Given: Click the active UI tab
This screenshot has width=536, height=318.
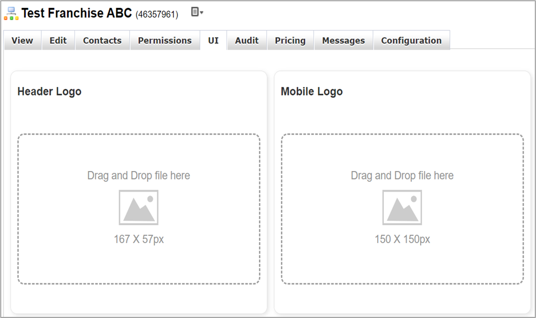Looking at the screenshot, I should click(213, 40).
